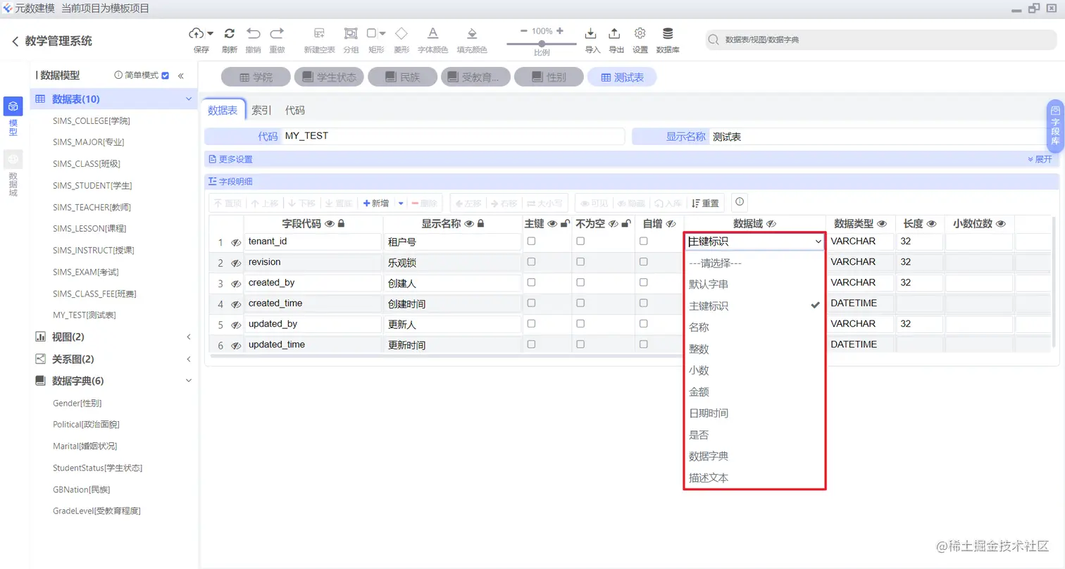This screenshot has width=1065, height=569.
Task: Switch to the 索引 tab
Action: click(x=261, y=110)
